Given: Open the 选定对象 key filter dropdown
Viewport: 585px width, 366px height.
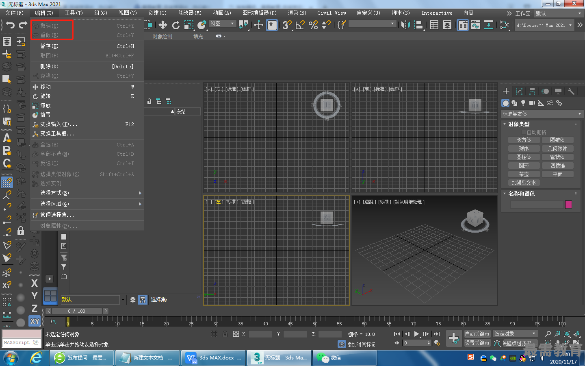Looking at the screenshot, I should click(x=515, y=333).
